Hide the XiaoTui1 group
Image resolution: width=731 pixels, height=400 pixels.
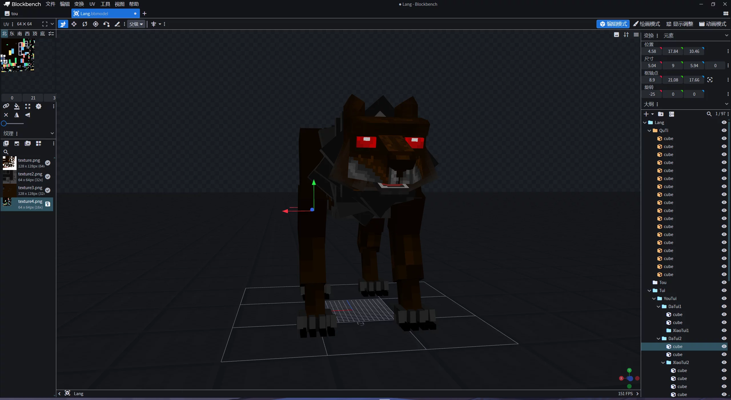tap(724, 330)
